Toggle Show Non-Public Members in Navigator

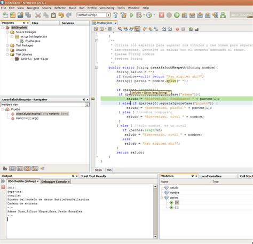coord(27,168)
